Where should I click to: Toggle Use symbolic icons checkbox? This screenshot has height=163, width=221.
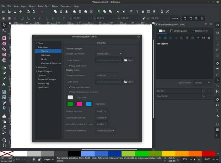[70, 87]
